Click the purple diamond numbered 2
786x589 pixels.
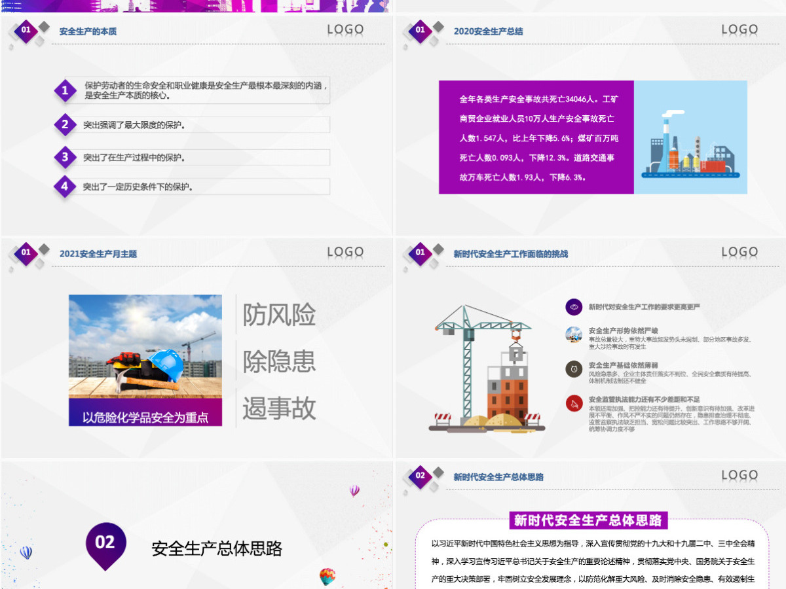pos(64,124)
